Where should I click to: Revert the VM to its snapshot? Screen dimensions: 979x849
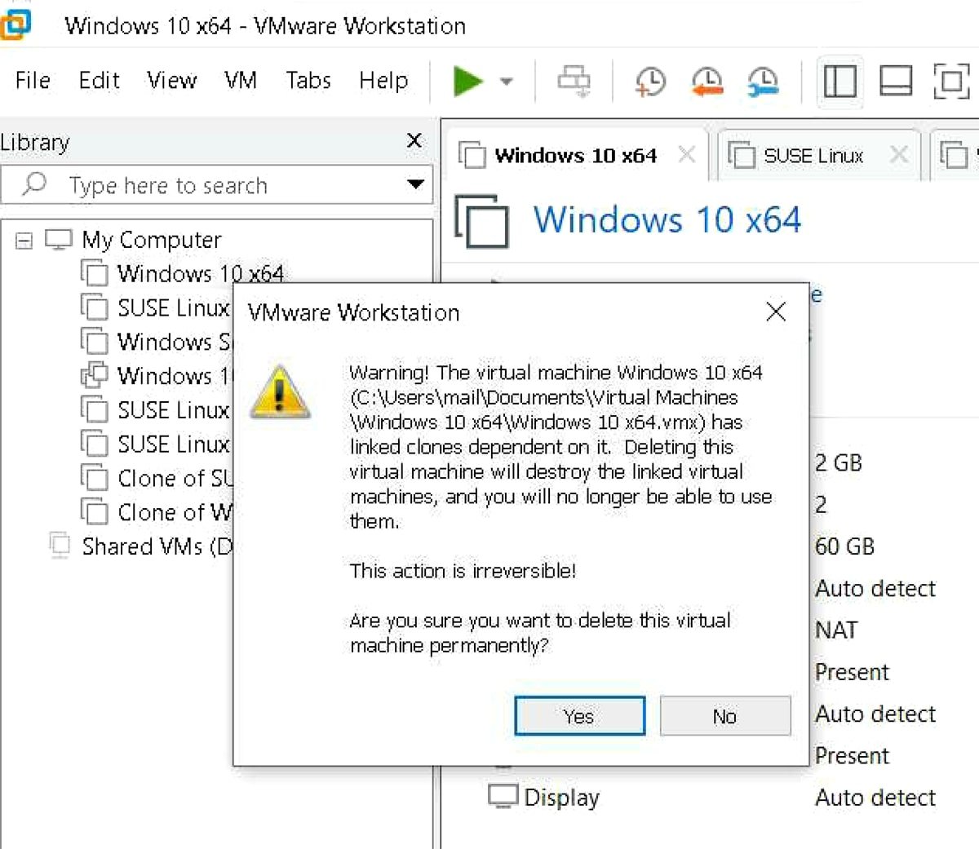pyautogui.click(x=706, y=82)
